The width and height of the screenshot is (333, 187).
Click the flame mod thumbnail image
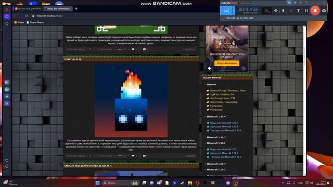131,101
